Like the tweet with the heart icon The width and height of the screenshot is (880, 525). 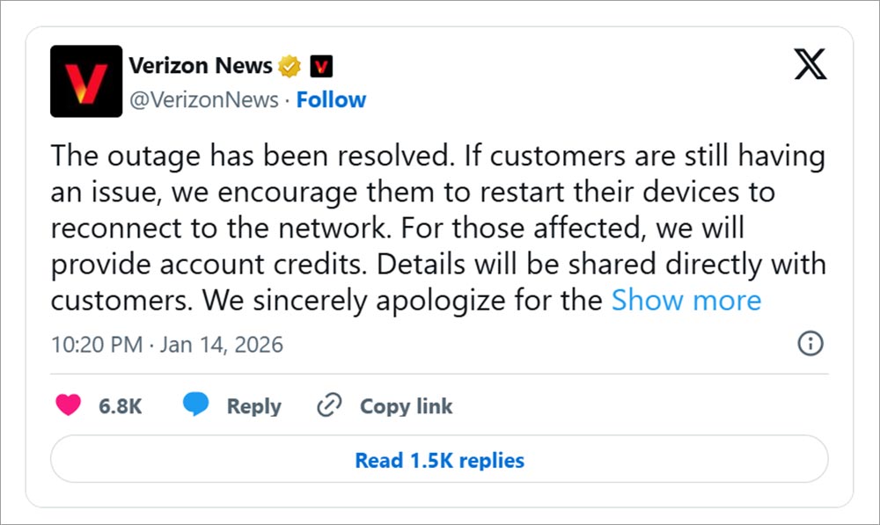(x=69, y=405)
